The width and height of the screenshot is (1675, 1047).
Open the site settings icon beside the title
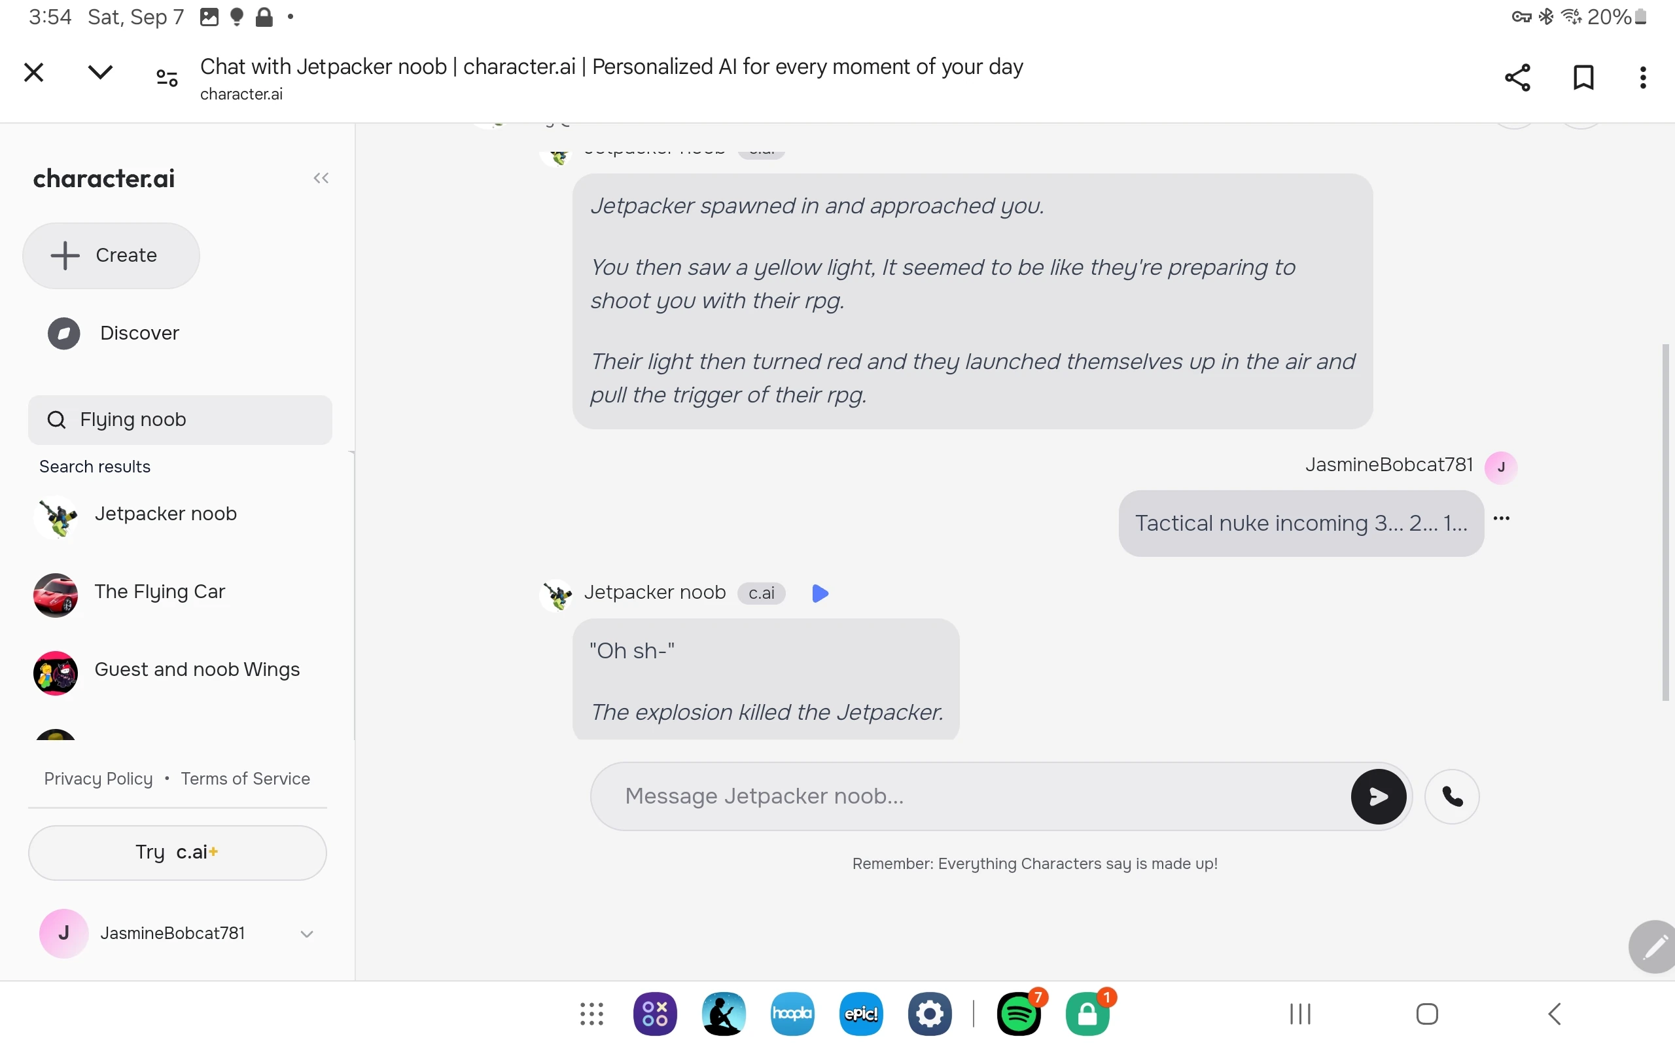[167, 78]
